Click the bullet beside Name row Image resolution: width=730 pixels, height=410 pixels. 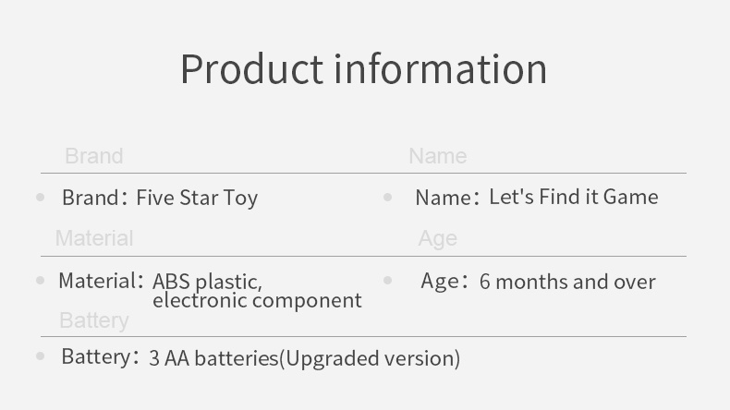(387, 198)
